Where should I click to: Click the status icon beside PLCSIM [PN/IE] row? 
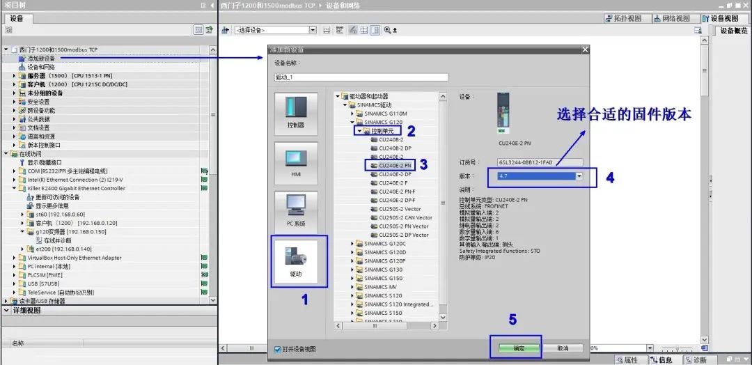coord(204,275)
